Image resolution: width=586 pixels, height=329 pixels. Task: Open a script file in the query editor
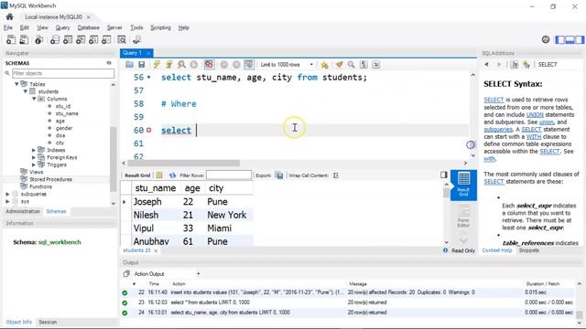coord(129,65)
